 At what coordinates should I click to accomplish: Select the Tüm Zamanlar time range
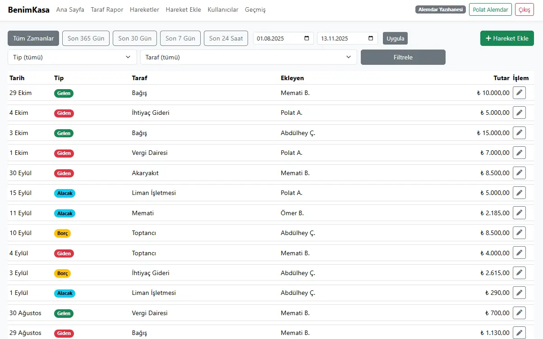coord(33,38)
